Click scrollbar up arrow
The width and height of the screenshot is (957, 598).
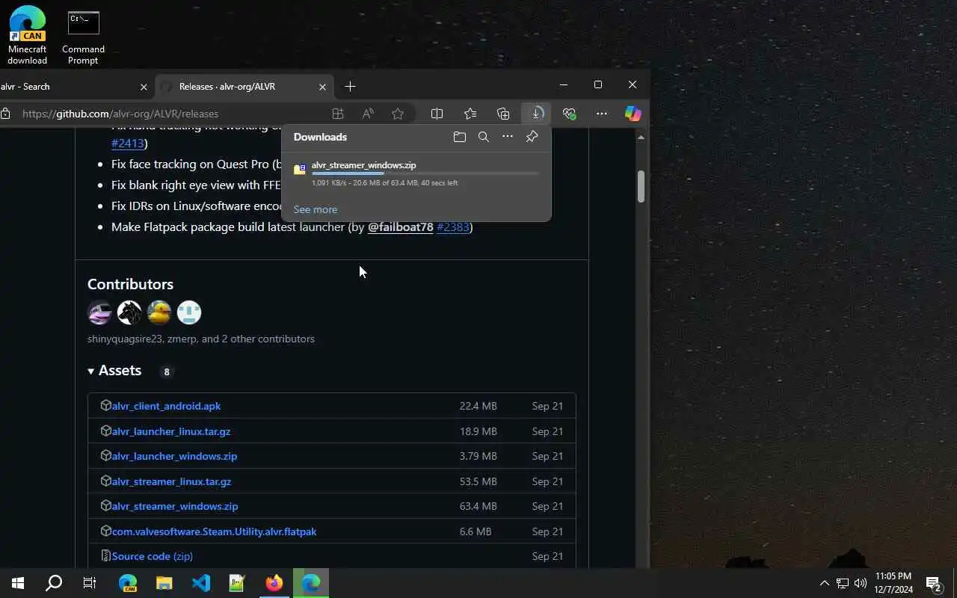tap(641, 138)
